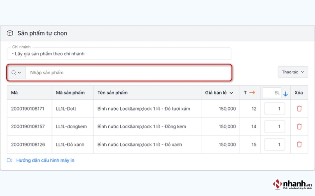Delete the Đồng kem product row
Image resolution: width=315 pixels, height=196 pixels.
pyautogui.click(x=299, y=126)
